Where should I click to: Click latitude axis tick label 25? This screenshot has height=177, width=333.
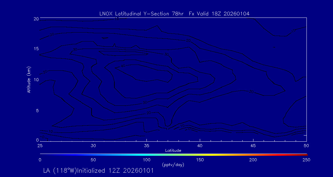40,146
